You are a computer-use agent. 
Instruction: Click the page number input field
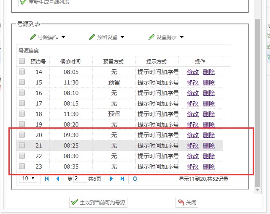[80, 179]
